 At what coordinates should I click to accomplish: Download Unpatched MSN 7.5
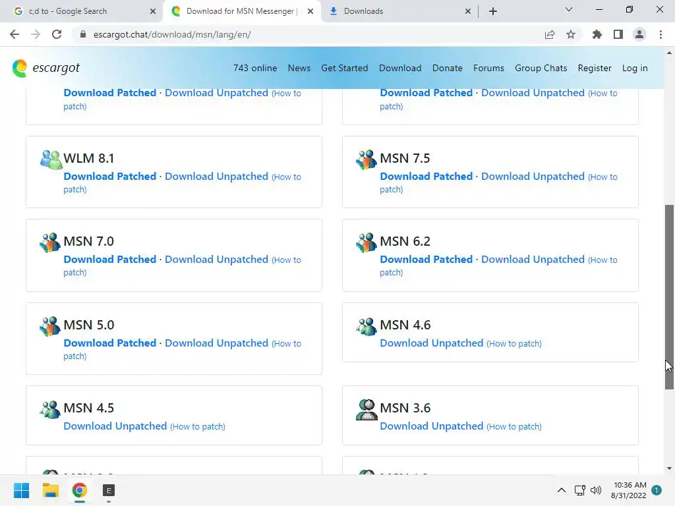pos(533,177)
